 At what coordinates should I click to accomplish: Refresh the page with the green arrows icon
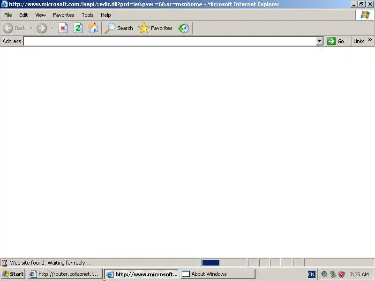78,28
